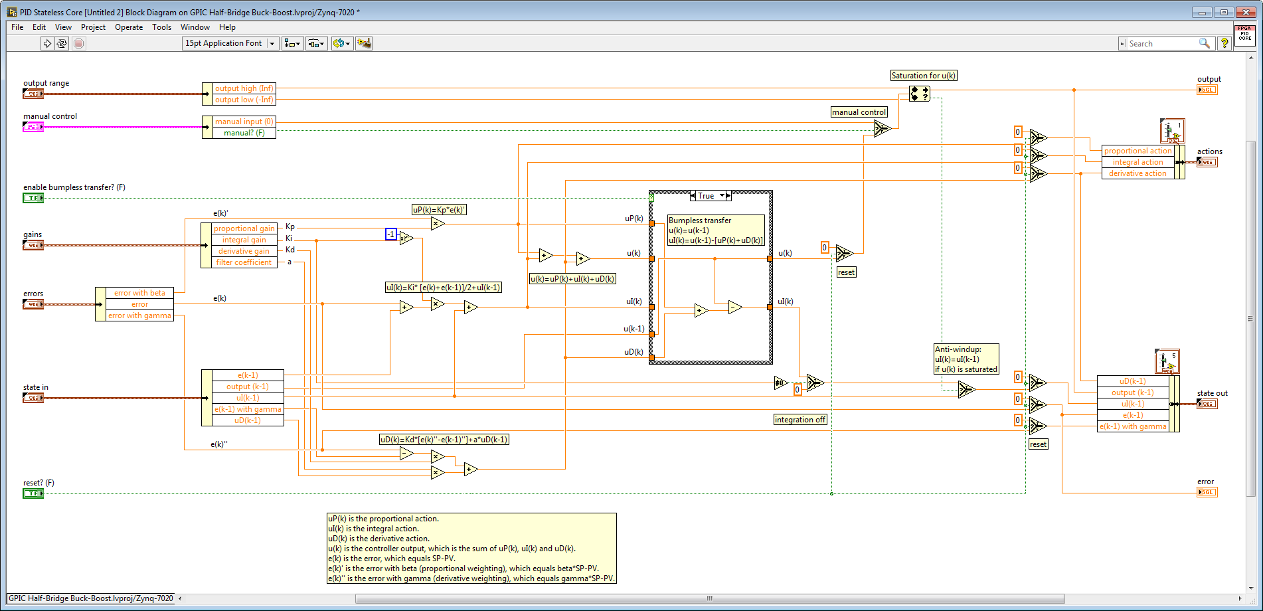Click the project context GPIC Half-Bridge status label
Image resolution: width=1263 pixels, height=611 pixels.
(91, 598)
